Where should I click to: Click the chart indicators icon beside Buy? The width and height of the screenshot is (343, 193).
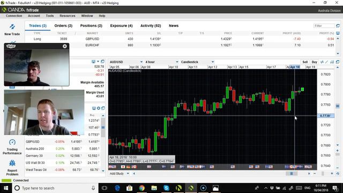(322, 62)
